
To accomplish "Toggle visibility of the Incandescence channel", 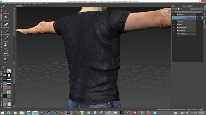I will 173,27.
